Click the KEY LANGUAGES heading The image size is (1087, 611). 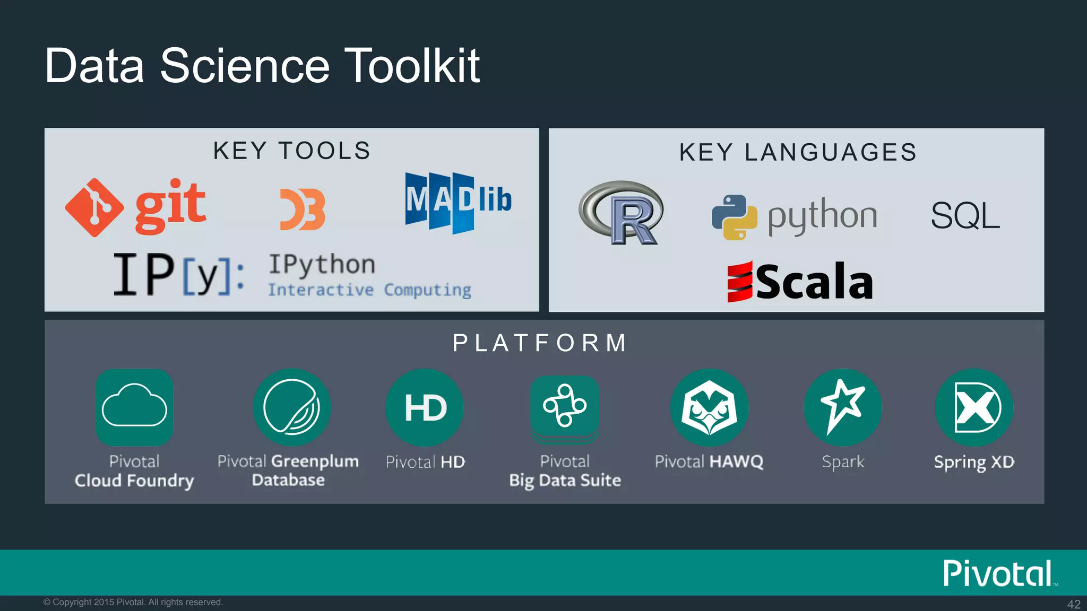pos(798,152)
